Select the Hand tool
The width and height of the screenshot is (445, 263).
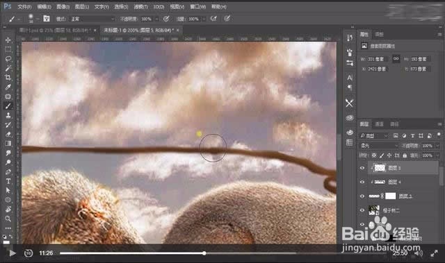pyautogui.click(x=8, y=209)
